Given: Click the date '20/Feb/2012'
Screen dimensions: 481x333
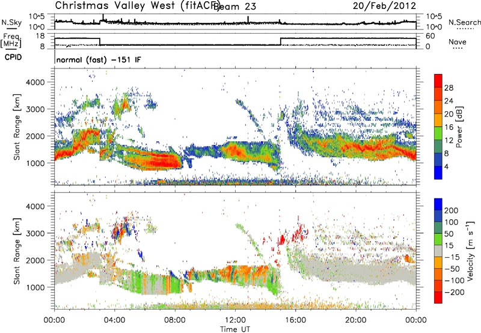Looking at the screenshot, I should 384,6.
